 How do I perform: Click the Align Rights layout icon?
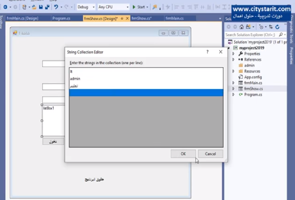[189, 7]
